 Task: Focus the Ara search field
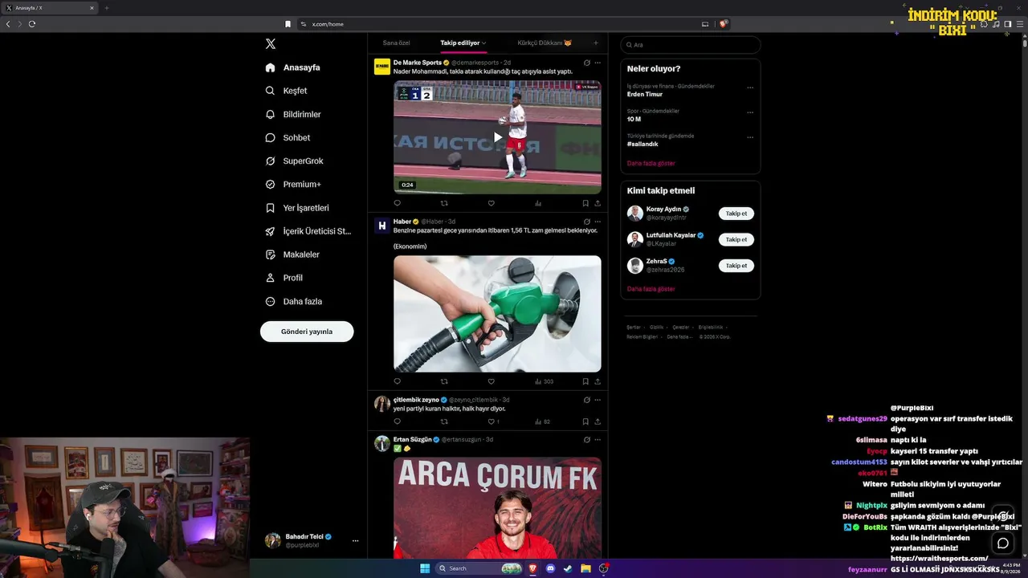coord(691,45)
